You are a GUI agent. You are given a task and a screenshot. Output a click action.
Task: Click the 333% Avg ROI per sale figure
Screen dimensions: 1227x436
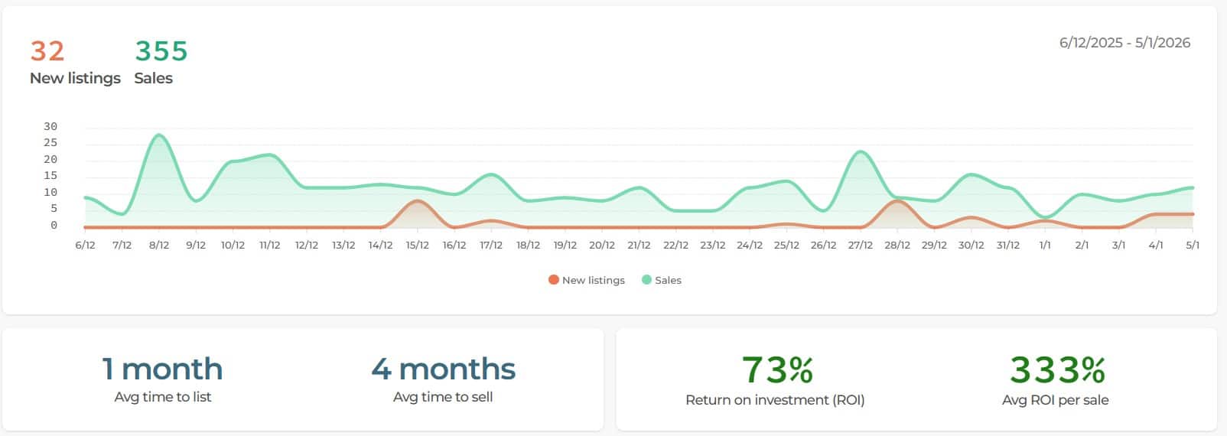tap(1056, 370)
